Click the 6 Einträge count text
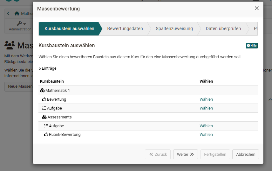Image resolution: width=272 pixels, height=171 pixels. coord(47,68)
